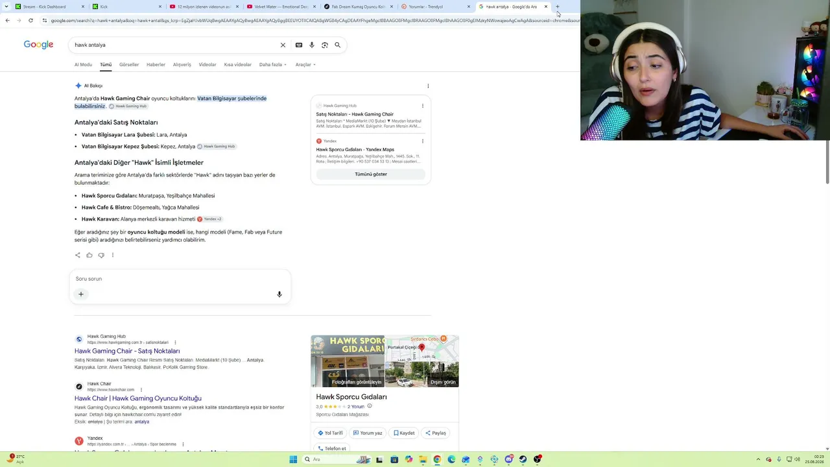The height and width of the screenshot is (467, 830).
Task: Close the hawk antalya browser tab
Action: (x=546, y=6)
